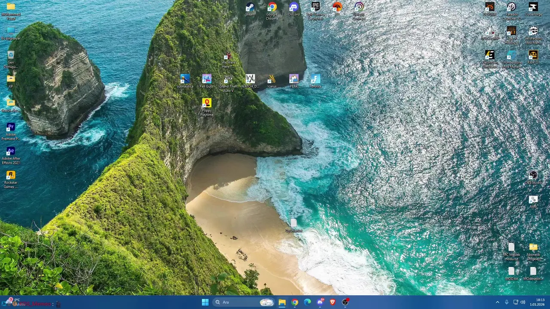Select the MOD.txt file

tap(511, 274)
